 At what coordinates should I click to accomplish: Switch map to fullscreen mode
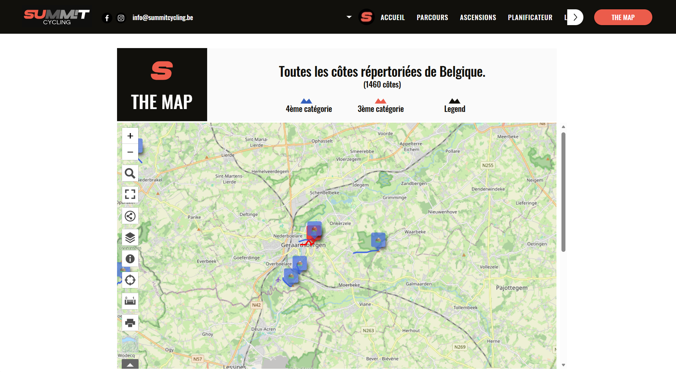click(x=130, y=194)
